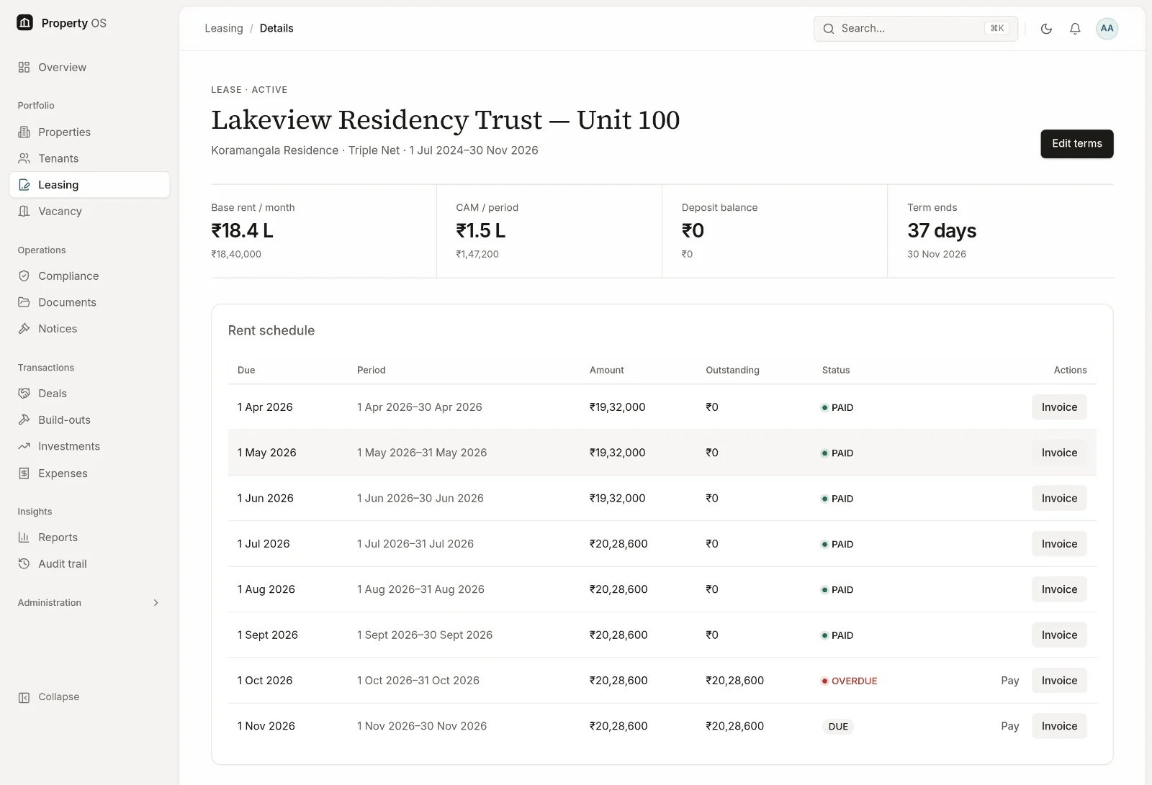The image size is (1152, 785).
Task: Open Invoice for 1 Oct 2026
Action: [x=1059, y=681]
